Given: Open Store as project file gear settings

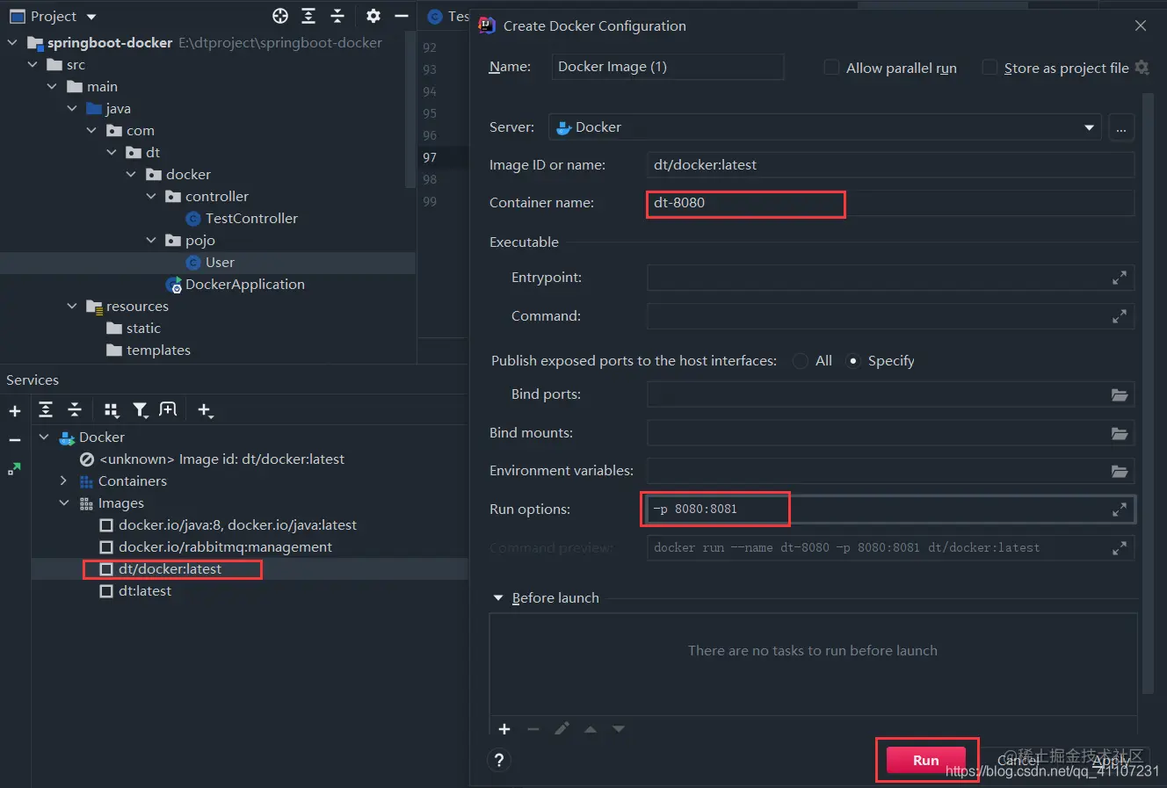Looking at the screenshot, I should click(x=1142, y=67).
